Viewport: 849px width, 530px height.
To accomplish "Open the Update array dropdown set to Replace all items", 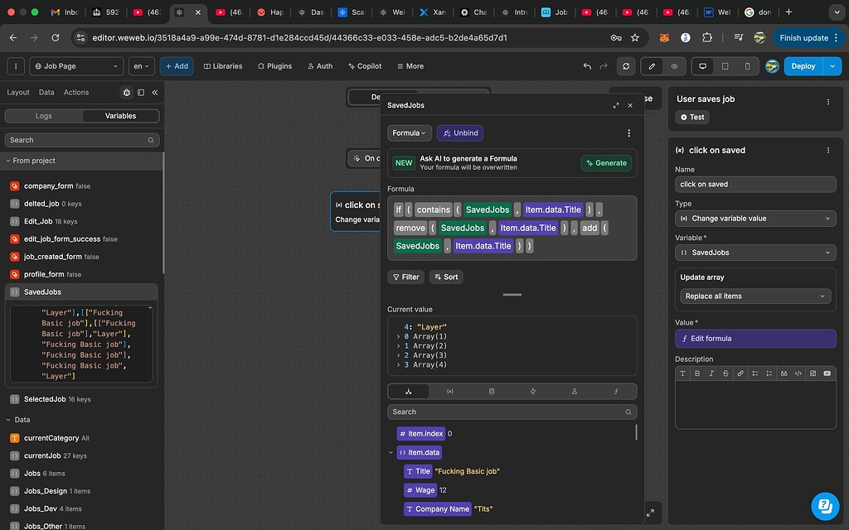I will click(x=754, y=296).
